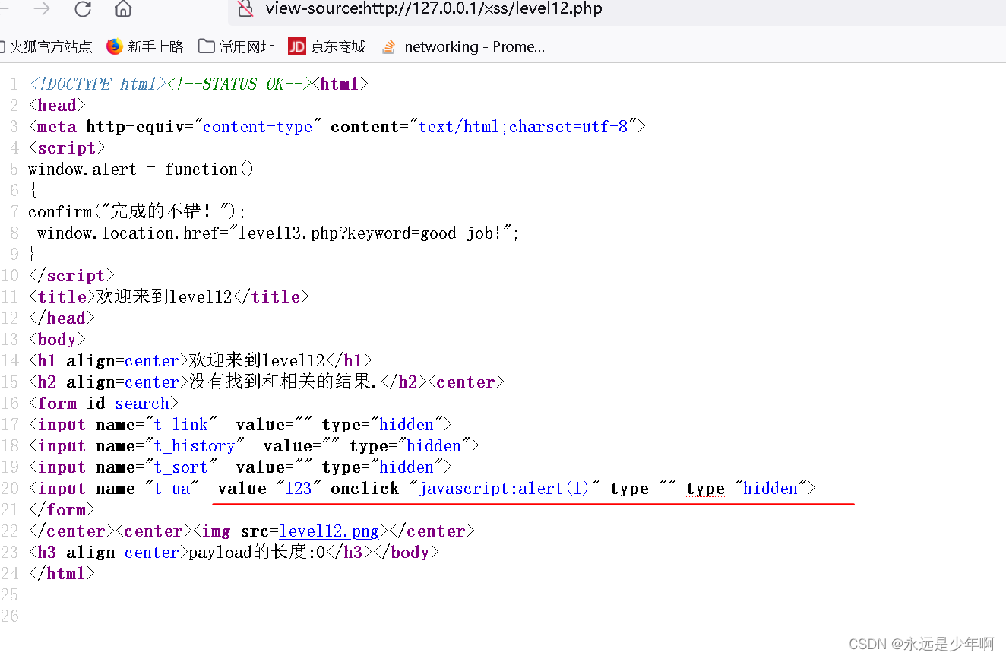This screenshot has width=1006, height=659.
Task: Click the t_link input name value
Action: tap(182, 425)
